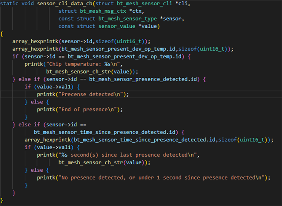Click array_hexprintk line with bt_mesh_sensor_present_dev_op_temp.id

pyautogui.click(x=123, y=49)
